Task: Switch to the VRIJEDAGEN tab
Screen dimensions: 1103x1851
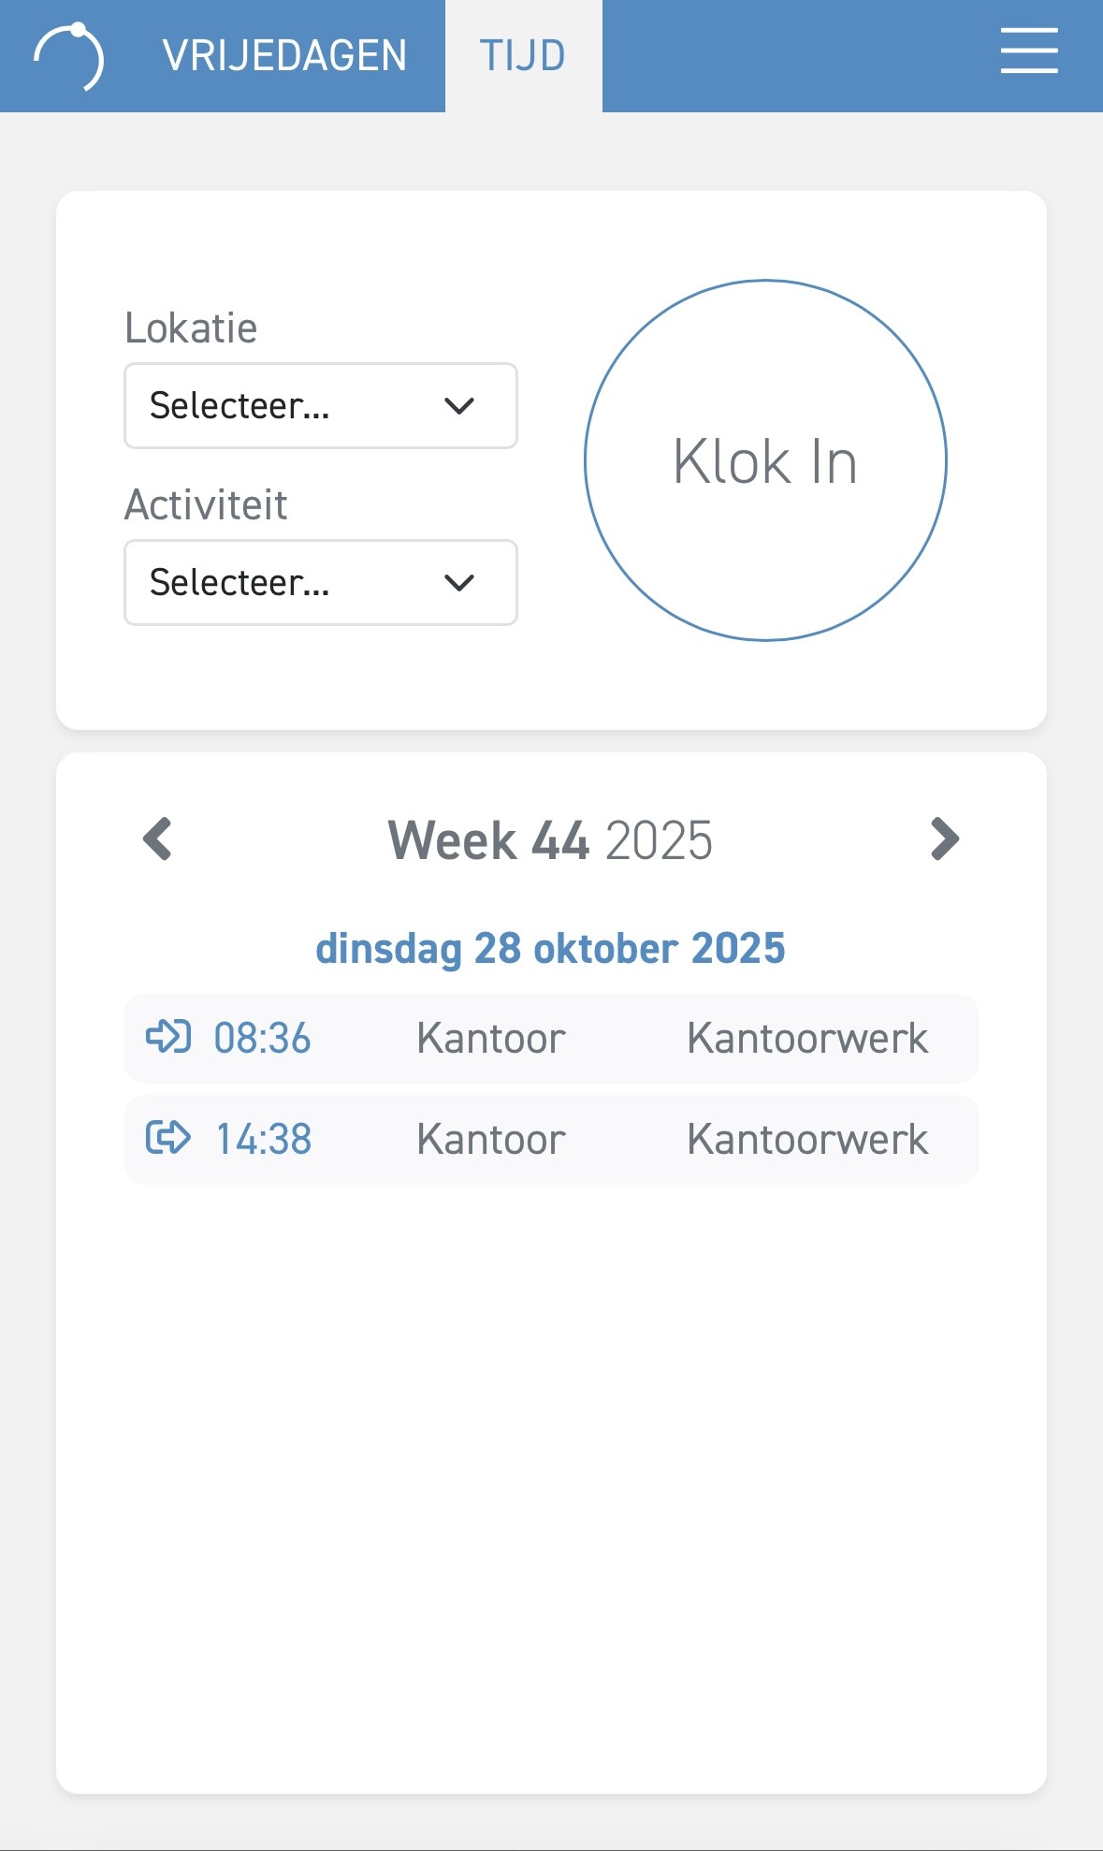Action: pyautogui.click(x=284, y=56)
